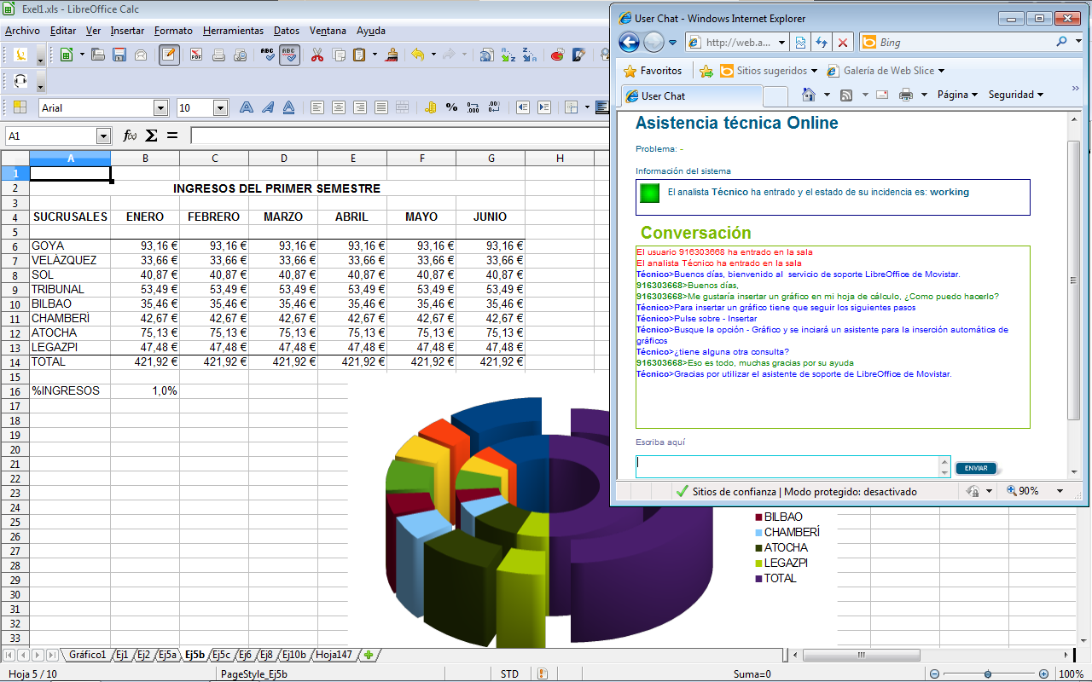
Task: Apply percent number format
Action: coord(451,107)
